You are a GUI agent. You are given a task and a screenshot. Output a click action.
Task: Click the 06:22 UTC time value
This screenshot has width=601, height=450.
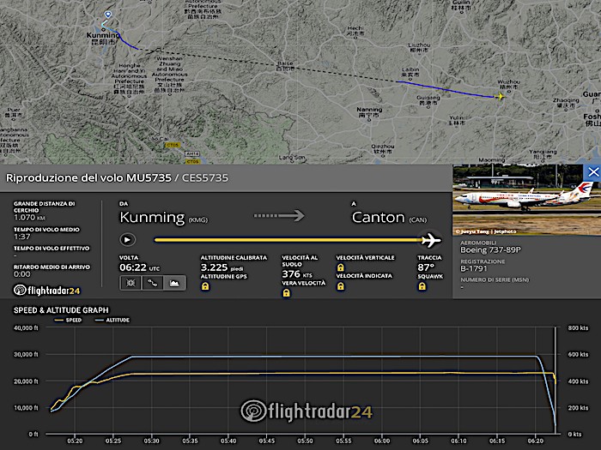139,267
